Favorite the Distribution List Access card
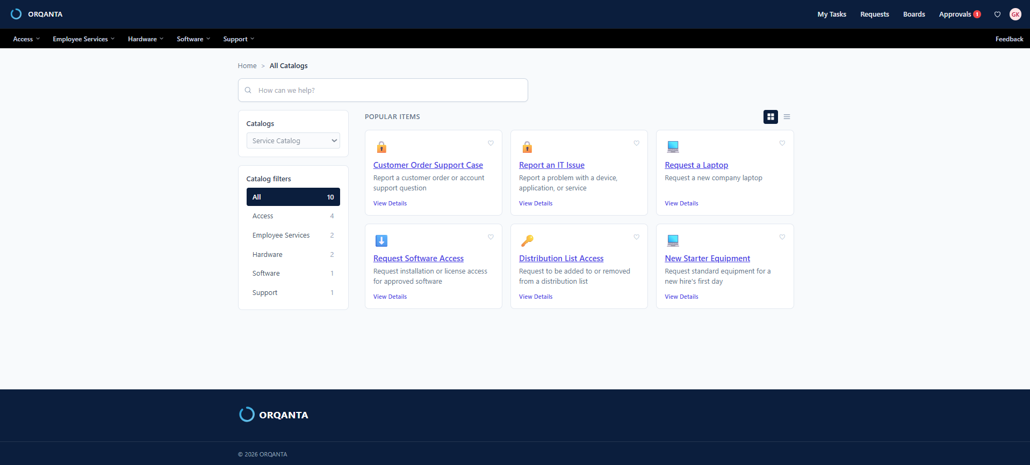 [x=636, y=237]
